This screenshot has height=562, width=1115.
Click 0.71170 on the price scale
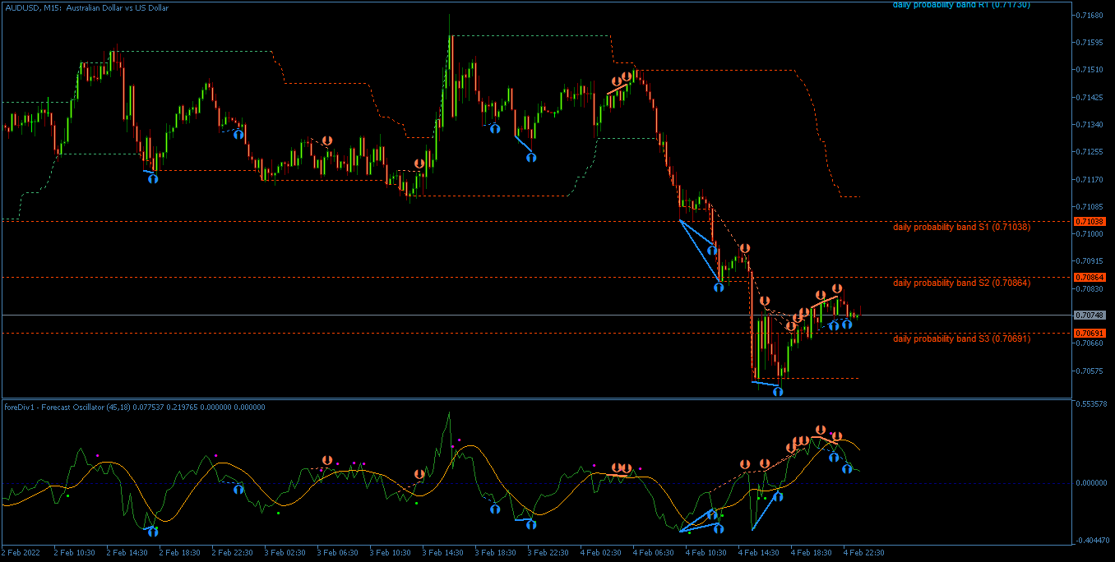[x=1090, y=179]
